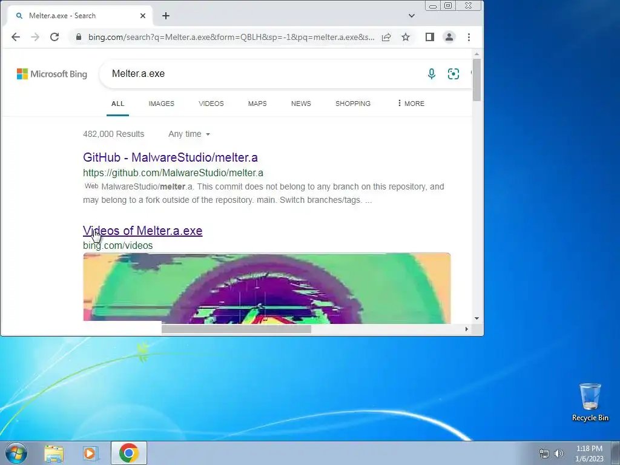Launch Windows Media Player from taskbar
The image size is (620, 465).
tap(90, 453)
